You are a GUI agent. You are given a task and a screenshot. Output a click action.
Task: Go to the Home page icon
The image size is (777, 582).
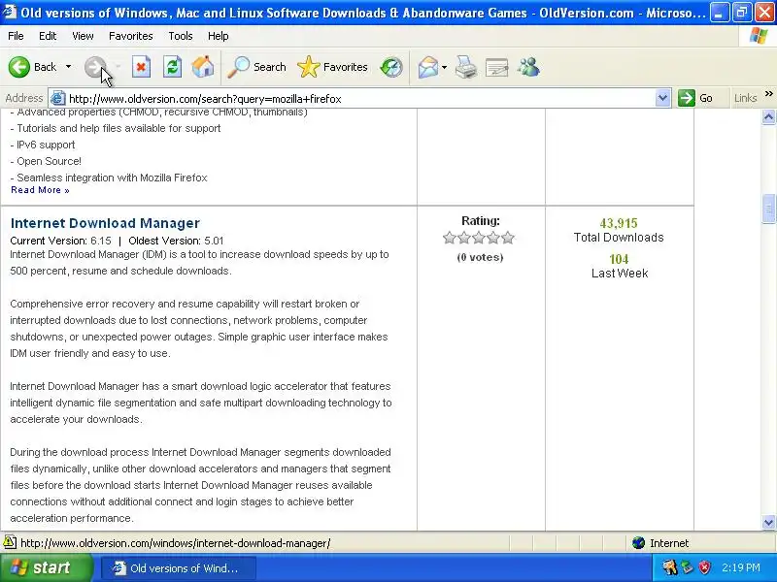tap(203, 67)
